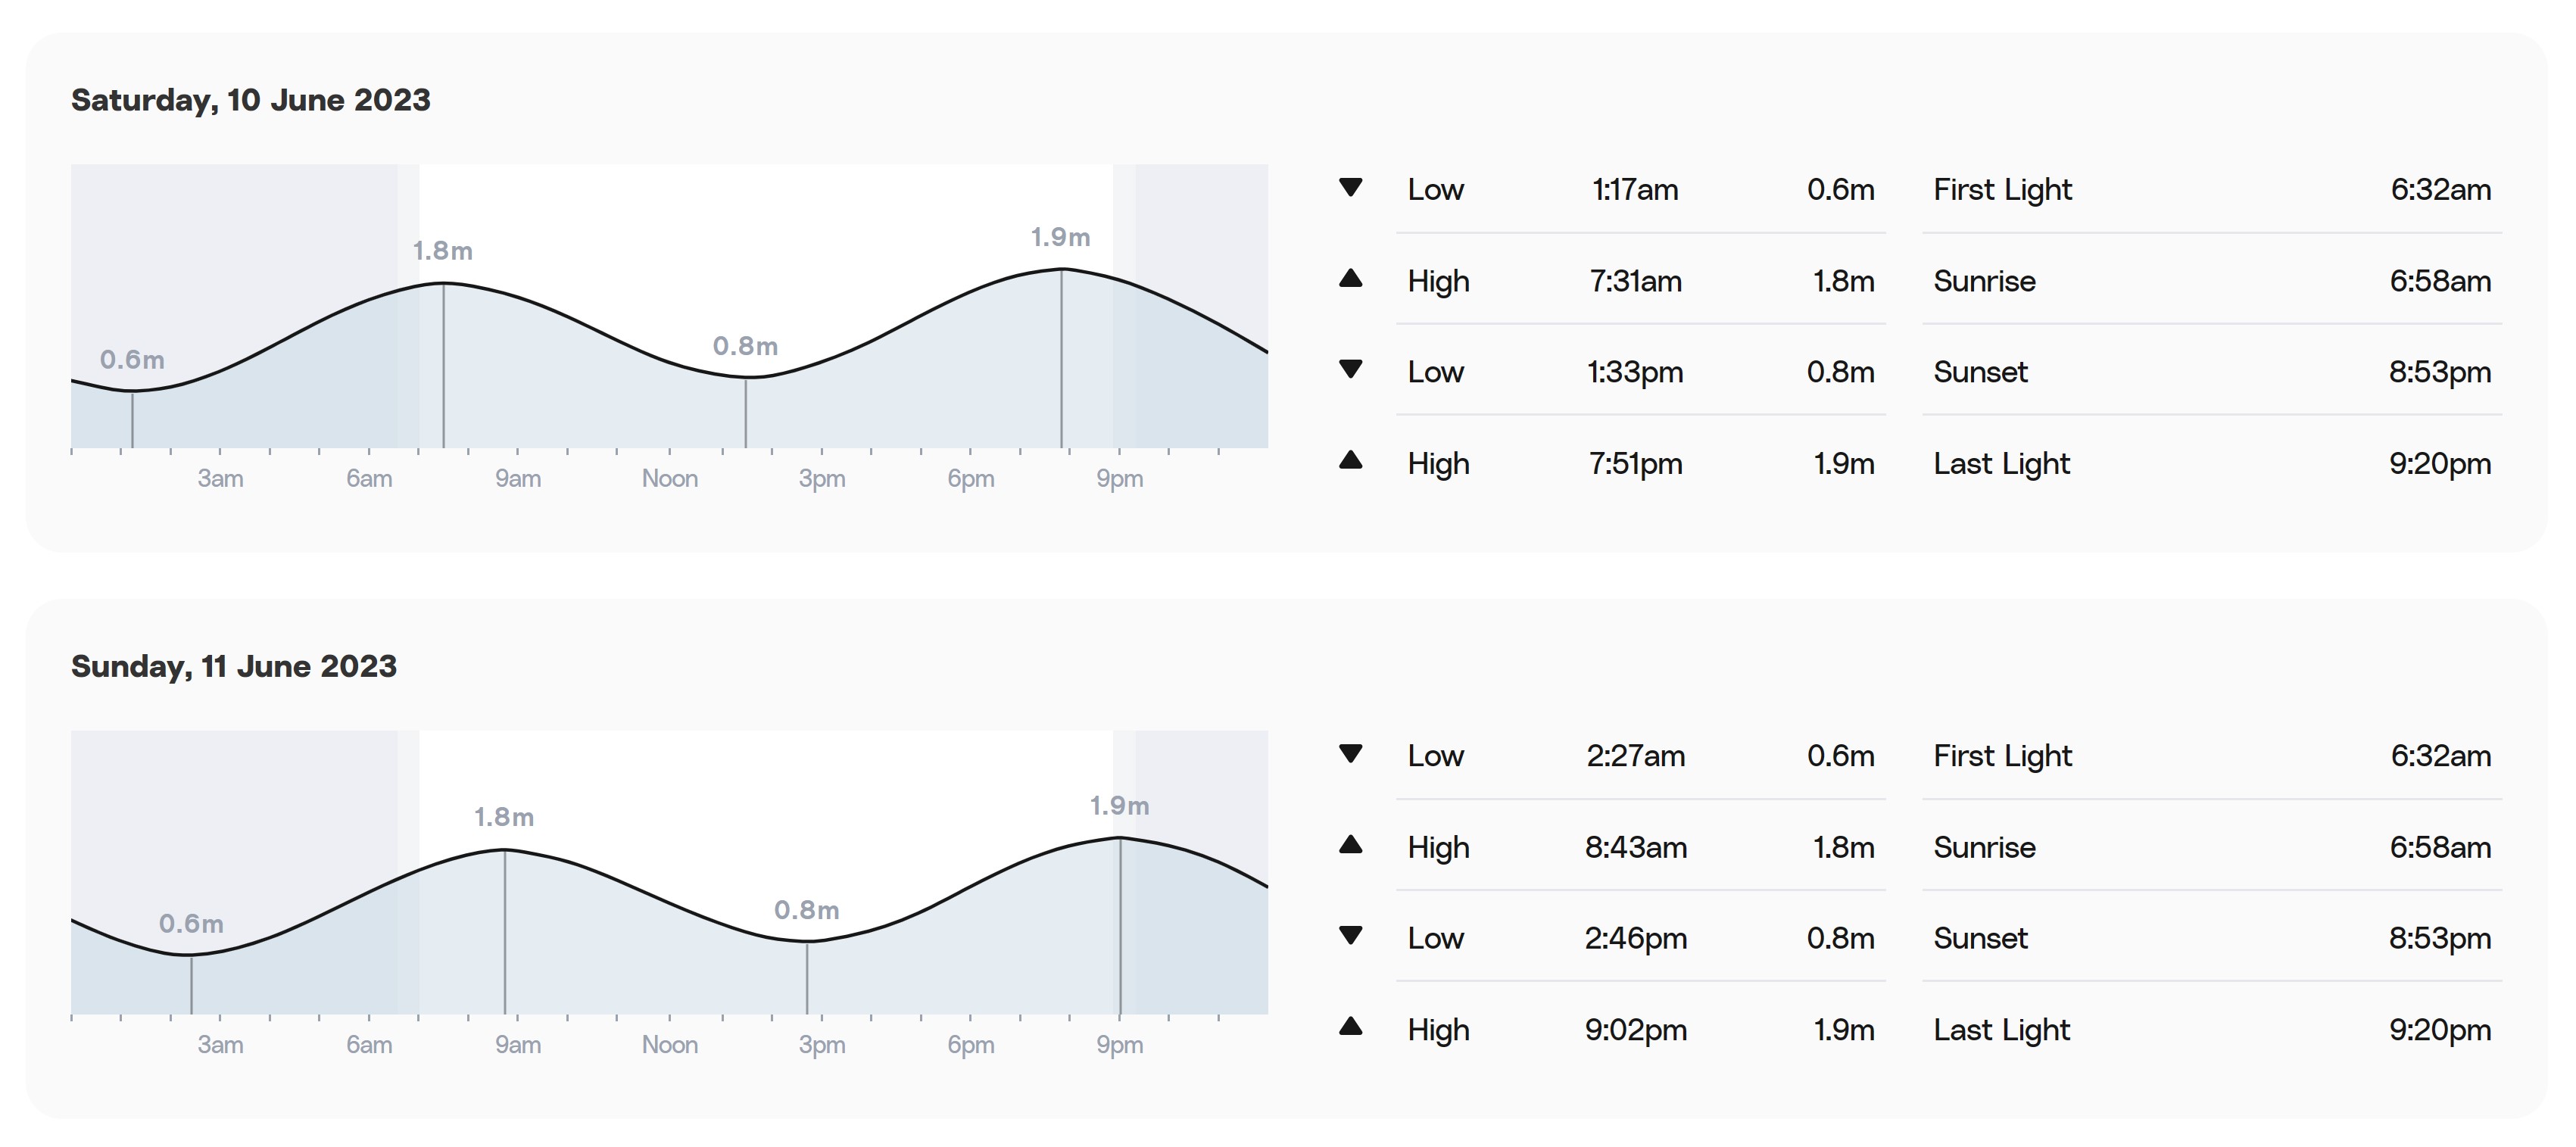This screenshot has height=1147, width=2576.
Task: Select the 0.8m low marker on Saturday's chart
Action: tap(745, 346)
